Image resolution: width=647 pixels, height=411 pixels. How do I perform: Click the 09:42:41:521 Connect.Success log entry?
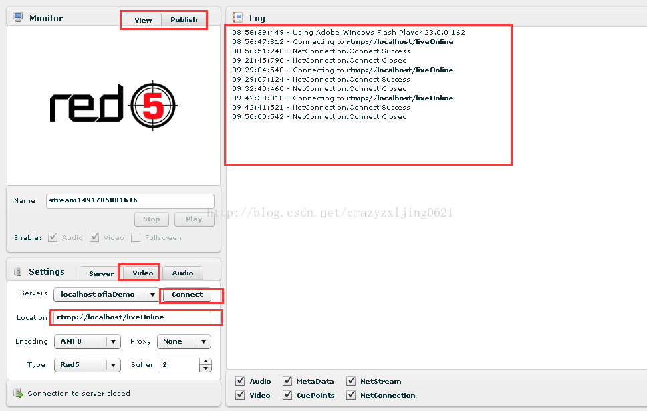coord(321,108)
